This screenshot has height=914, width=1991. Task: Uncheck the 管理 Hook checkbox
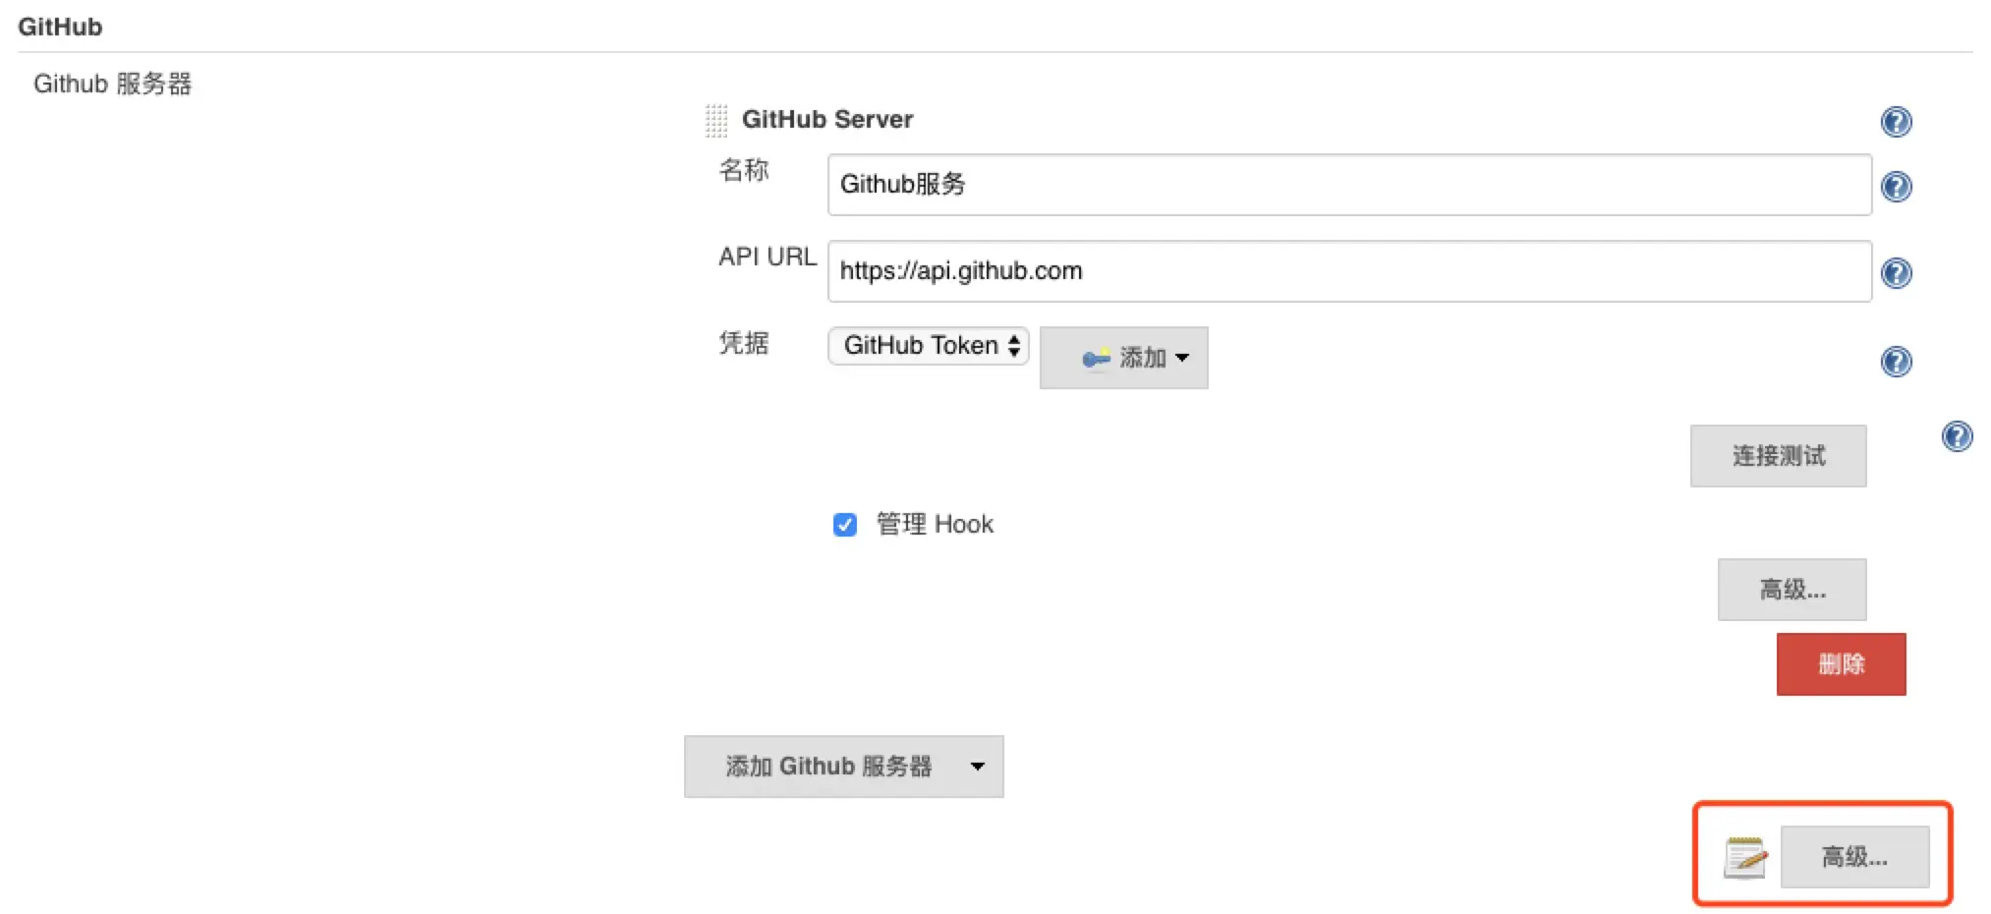tap(844, 525)
